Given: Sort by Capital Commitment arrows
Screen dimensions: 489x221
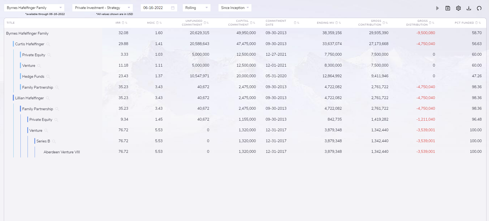Looking at the screenshot, I should point(254,23).
